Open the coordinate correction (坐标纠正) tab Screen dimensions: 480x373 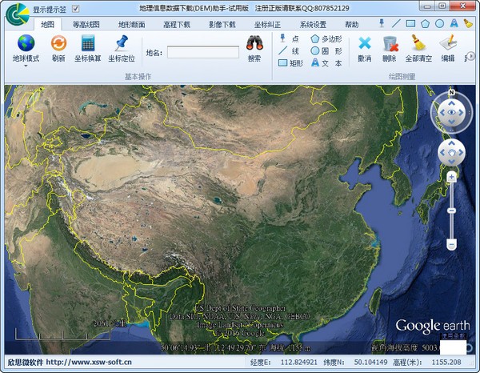[267, 25]
